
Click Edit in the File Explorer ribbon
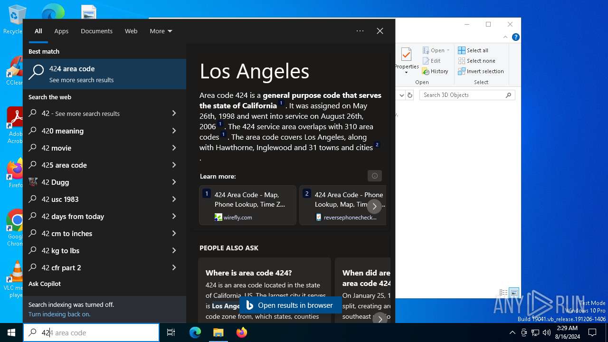click(431, 61)
